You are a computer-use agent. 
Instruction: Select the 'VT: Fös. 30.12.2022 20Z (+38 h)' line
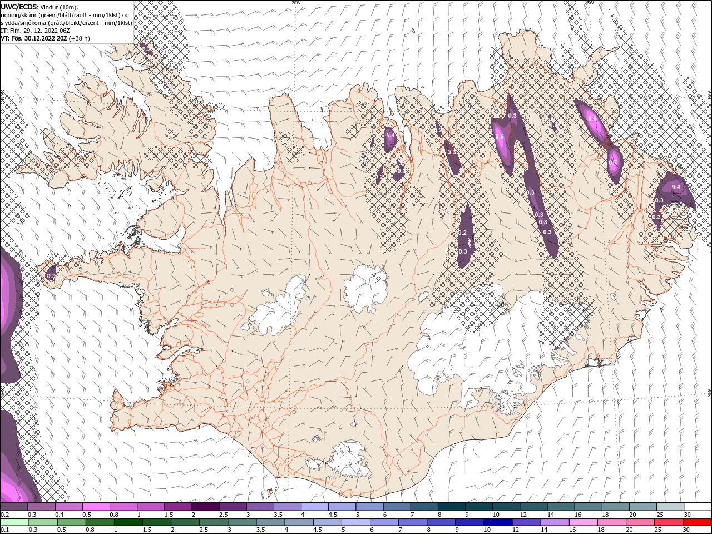pyautogui.click(x=45, y=38)
